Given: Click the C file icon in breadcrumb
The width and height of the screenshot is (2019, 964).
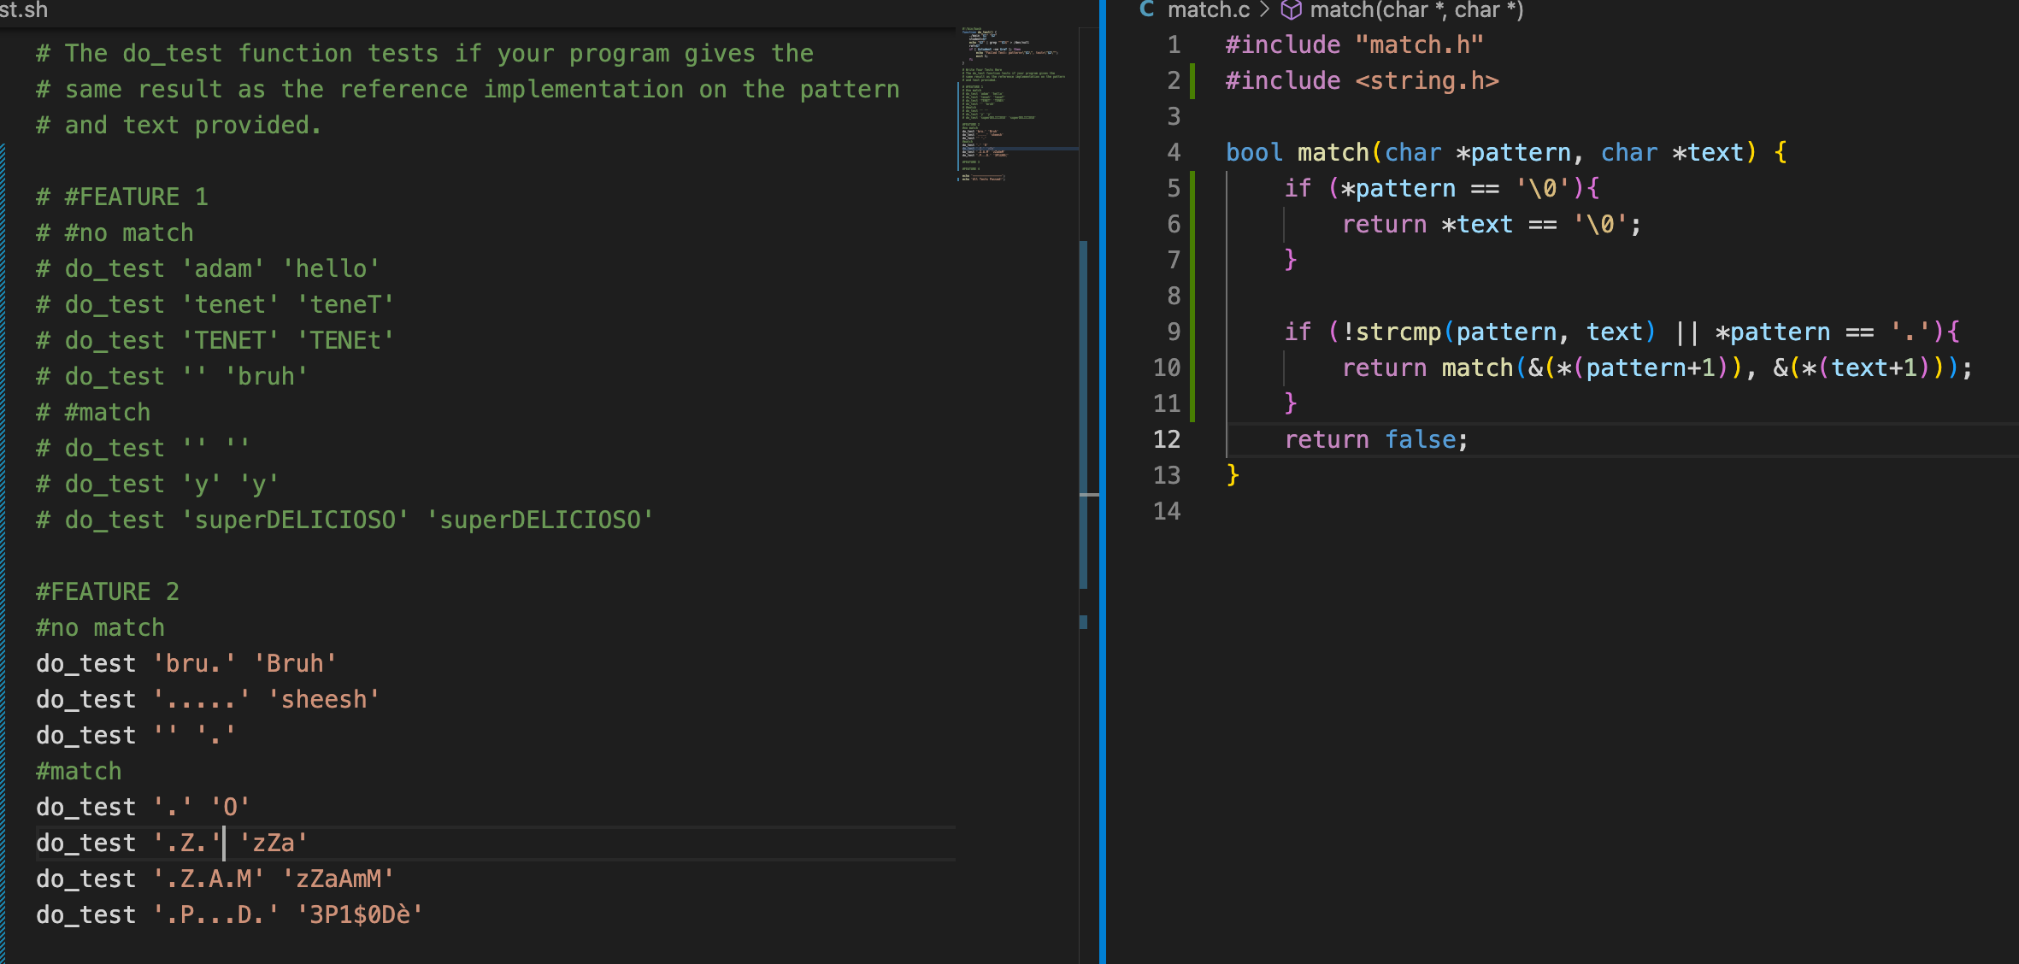Looking at the screenshot, I should 1147,9.
